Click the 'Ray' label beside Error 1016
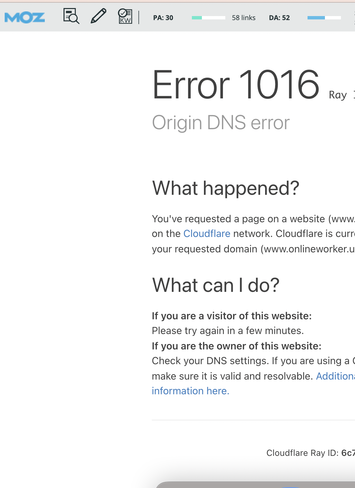The width and height of the screenshot is (355, 488). coord(338,95)
